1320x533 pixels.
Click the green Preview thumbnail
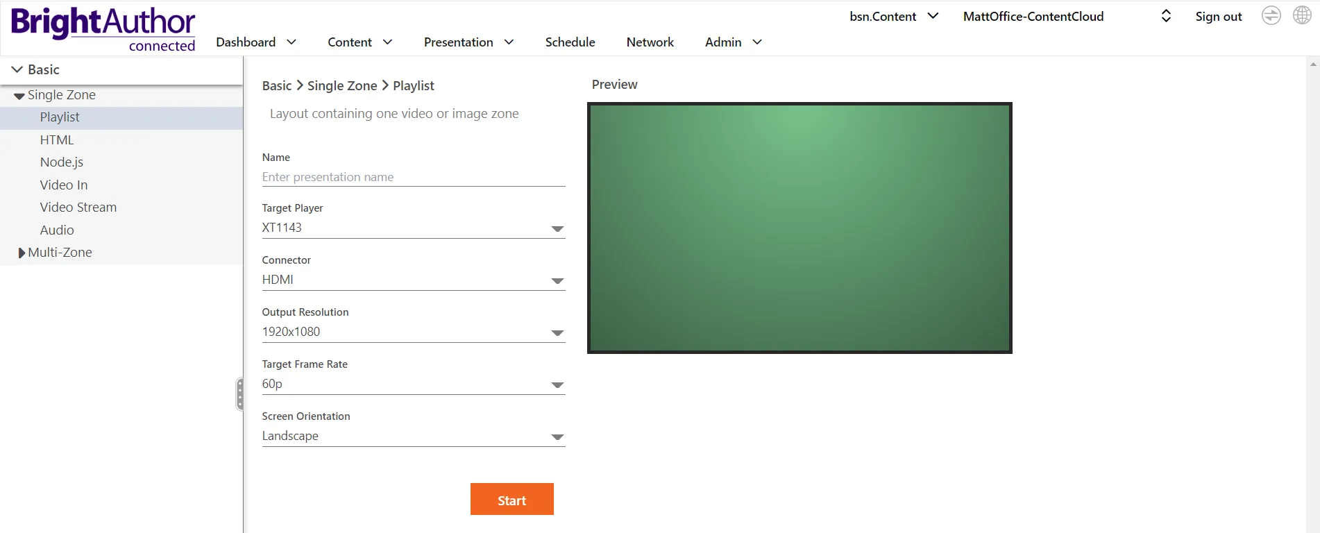click(799, 228)
